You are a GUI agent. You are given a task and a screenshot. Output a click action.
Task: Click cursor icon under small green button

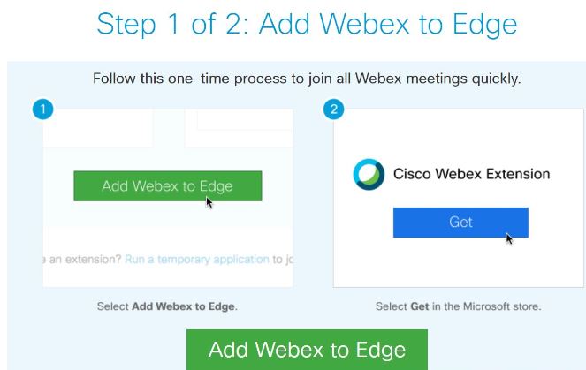click(209, 202)
